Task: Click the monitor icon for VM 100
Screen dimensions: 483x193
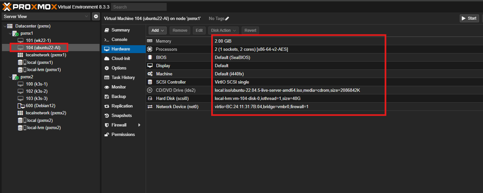Action: 21,84
